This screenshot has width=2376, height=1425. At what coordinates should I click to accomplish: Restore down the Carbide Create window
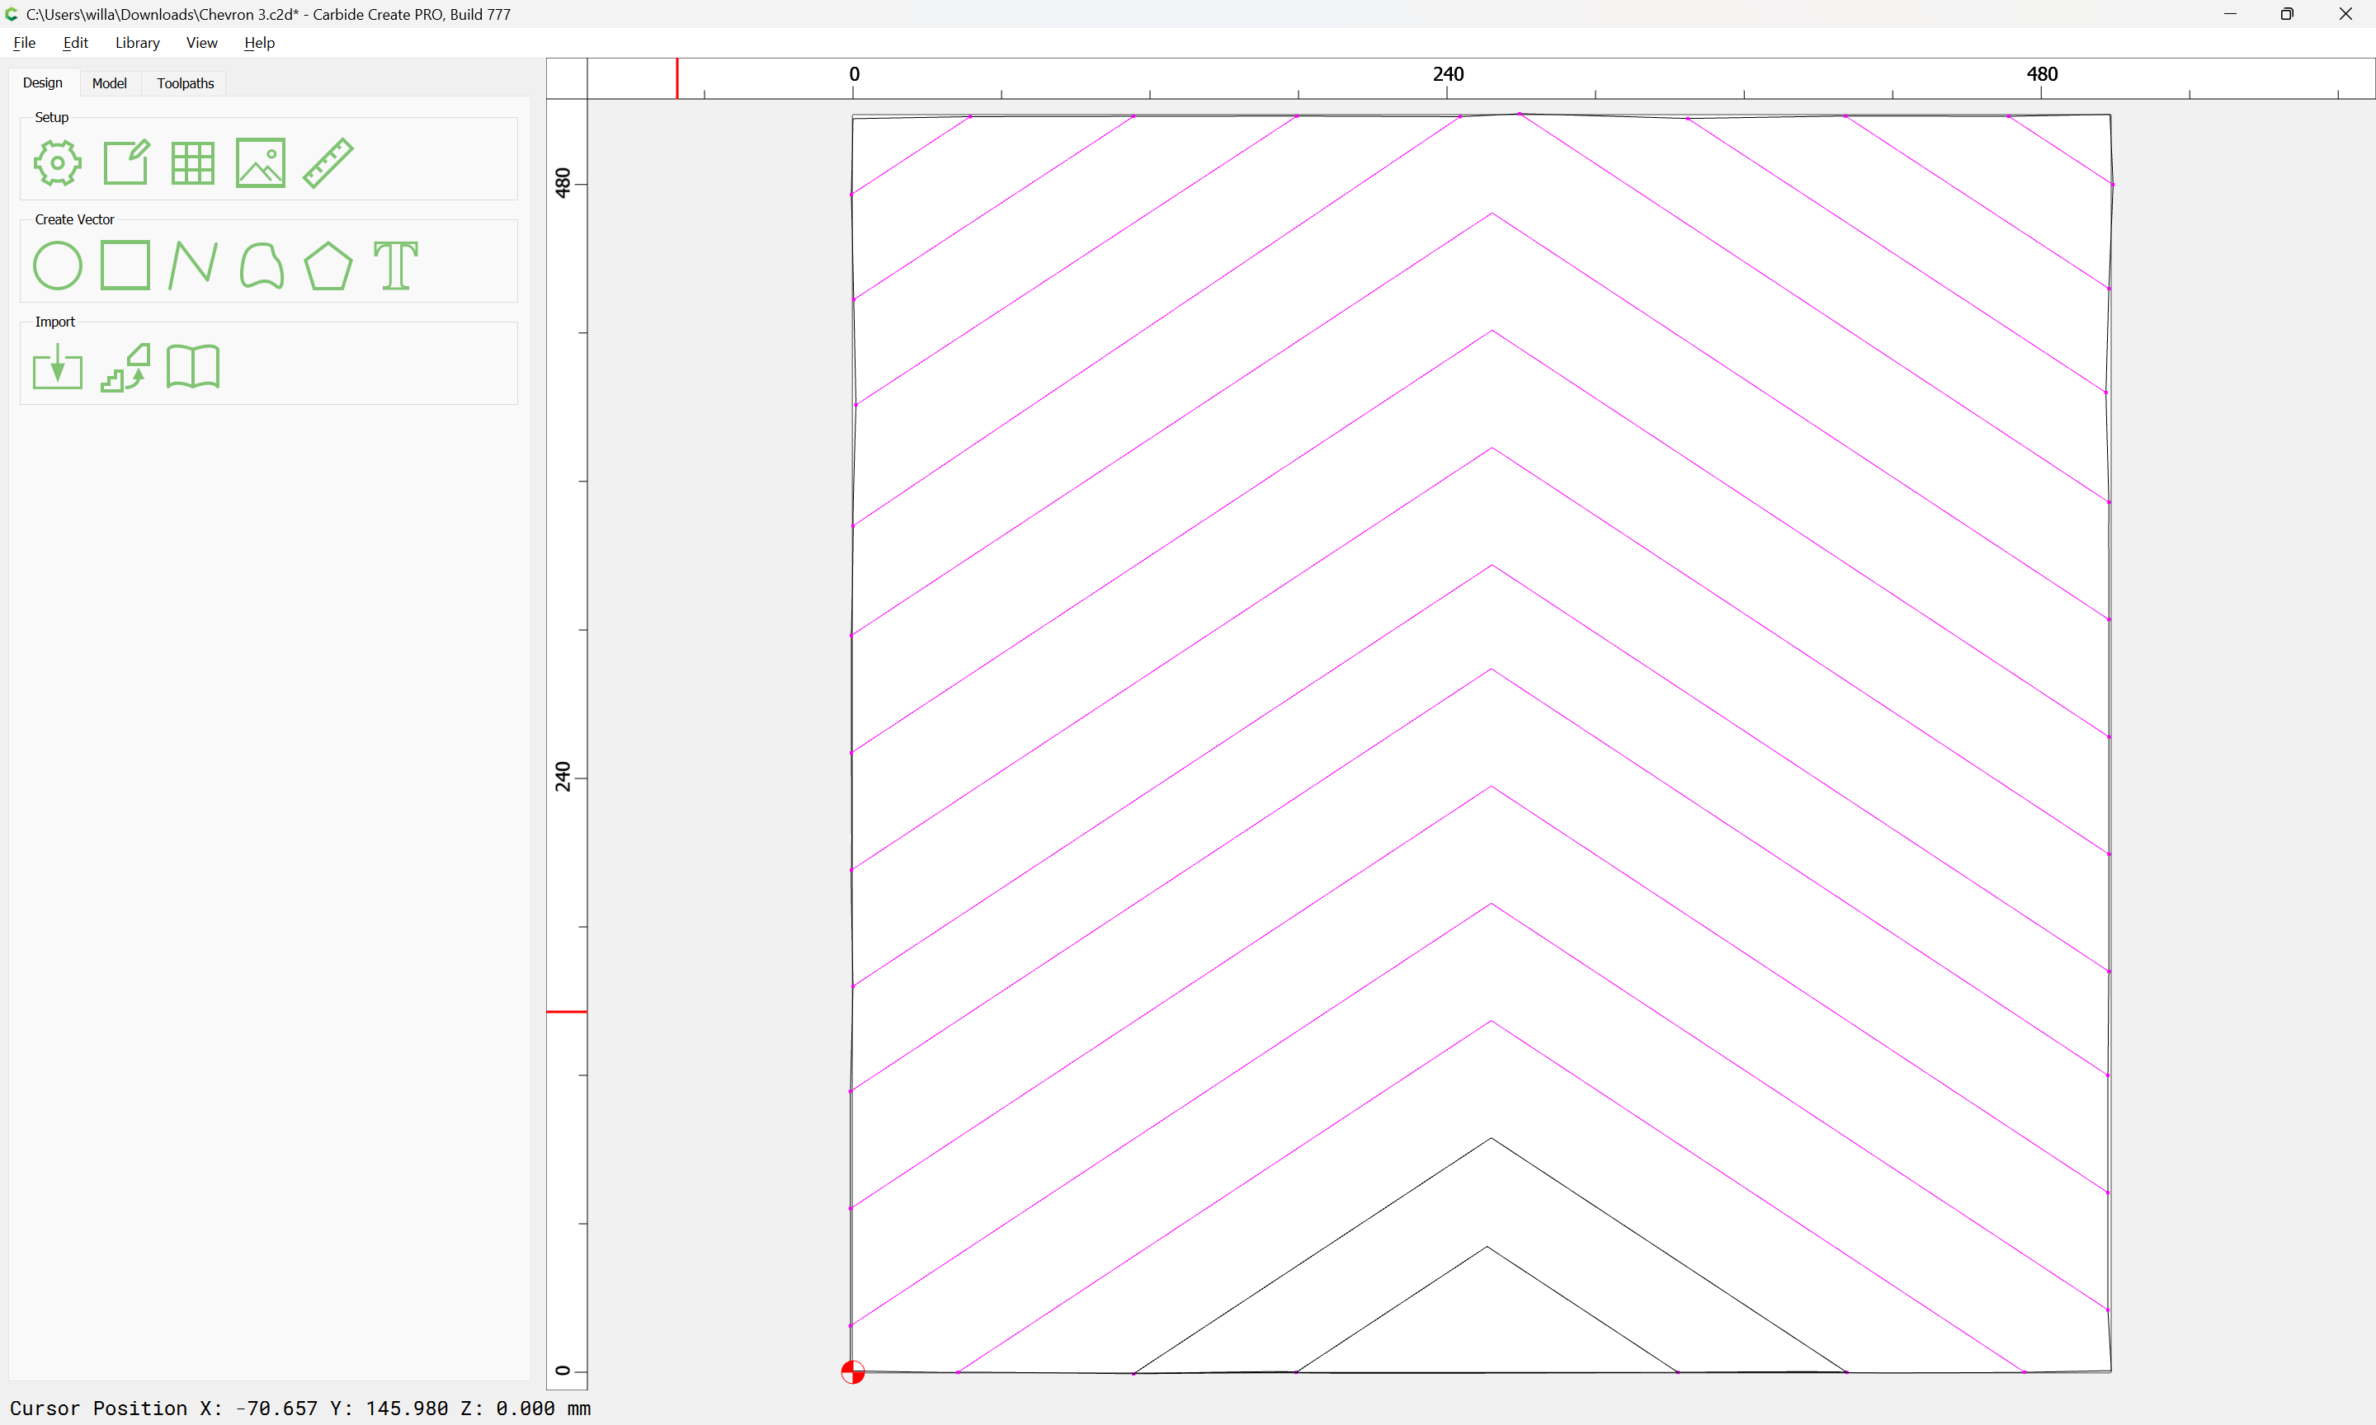point(2287,14)
